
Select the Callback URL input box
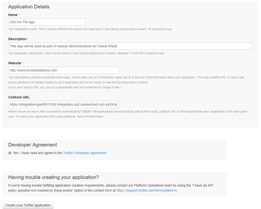pyautogui.click(x=63, y=104)
